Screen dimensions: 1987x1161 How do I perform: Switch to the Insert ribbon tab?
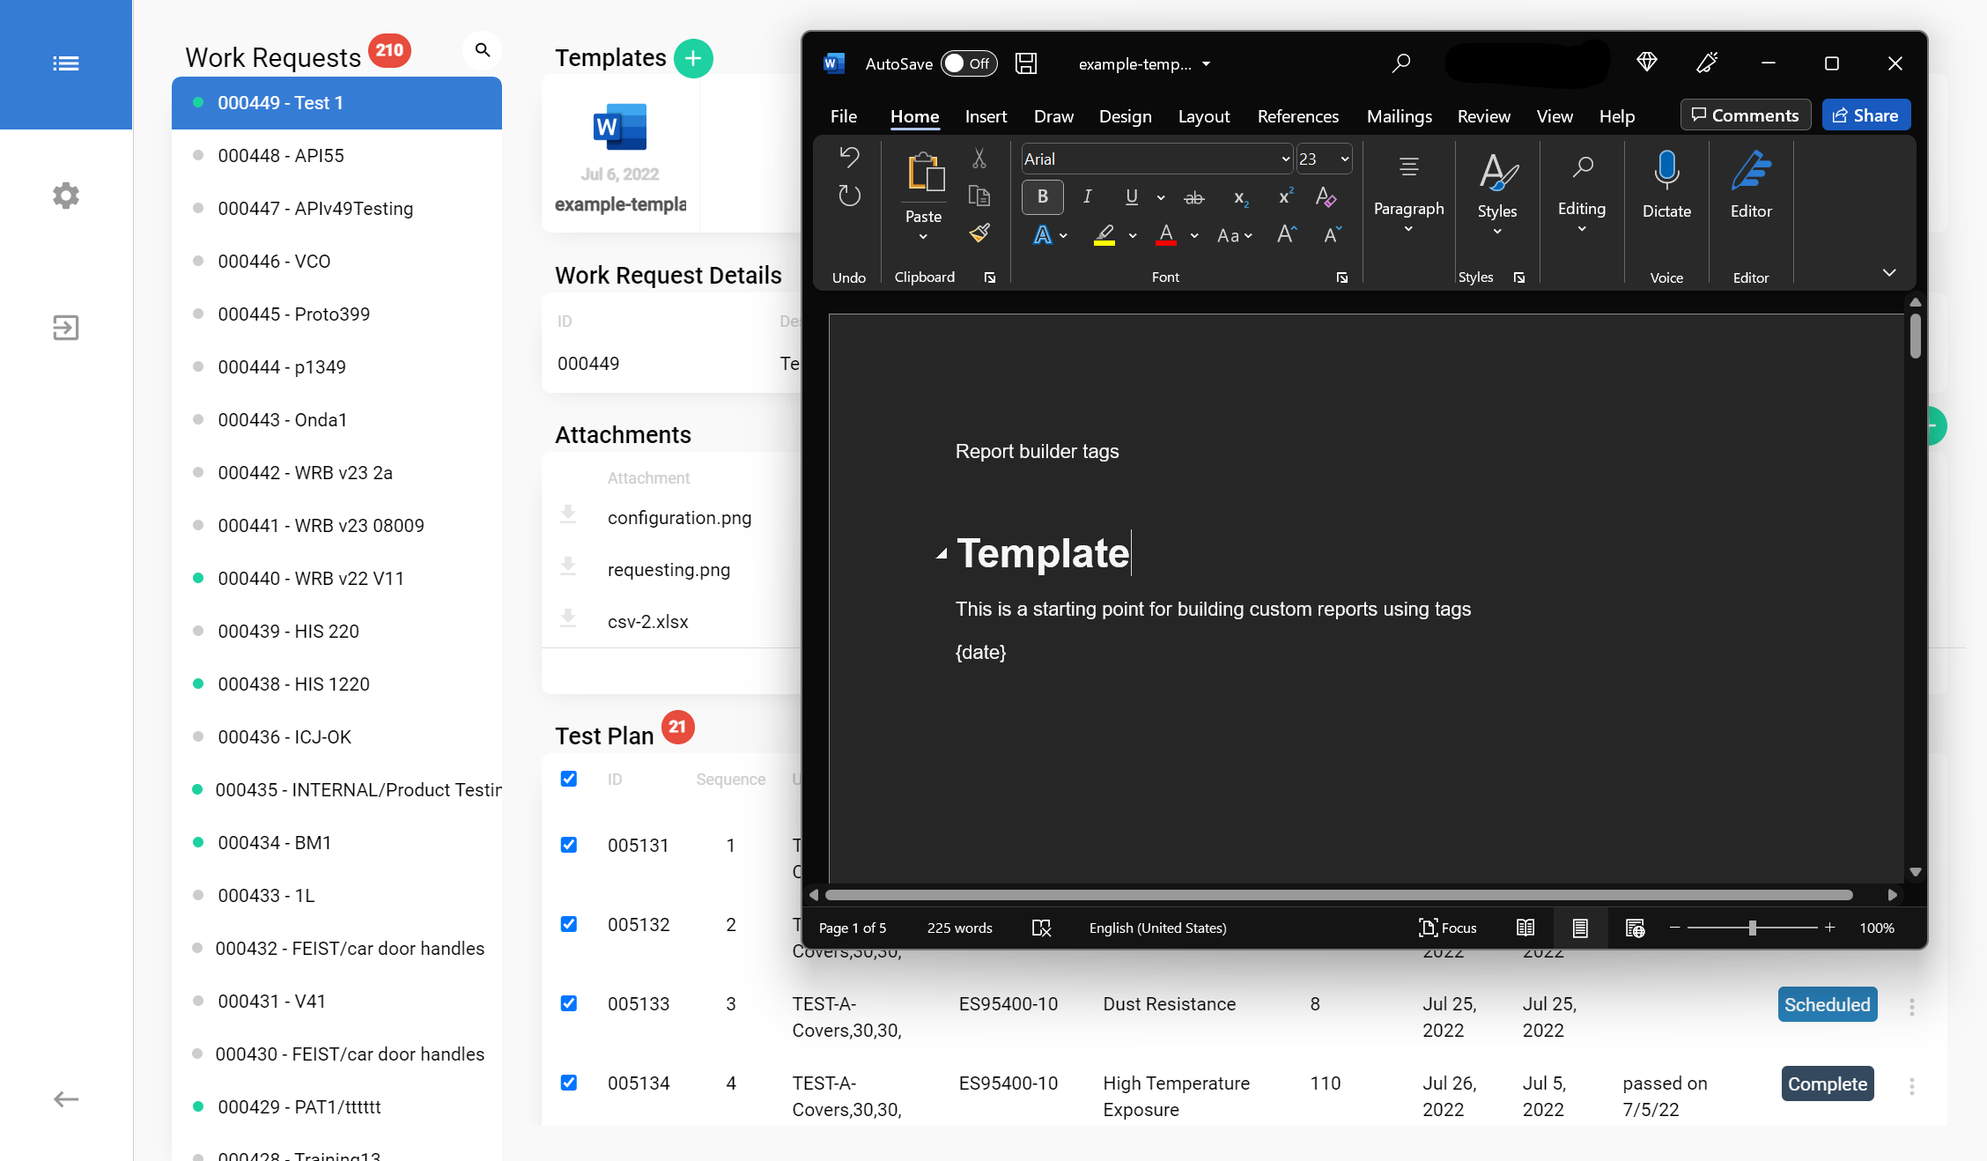click(986, 116)
